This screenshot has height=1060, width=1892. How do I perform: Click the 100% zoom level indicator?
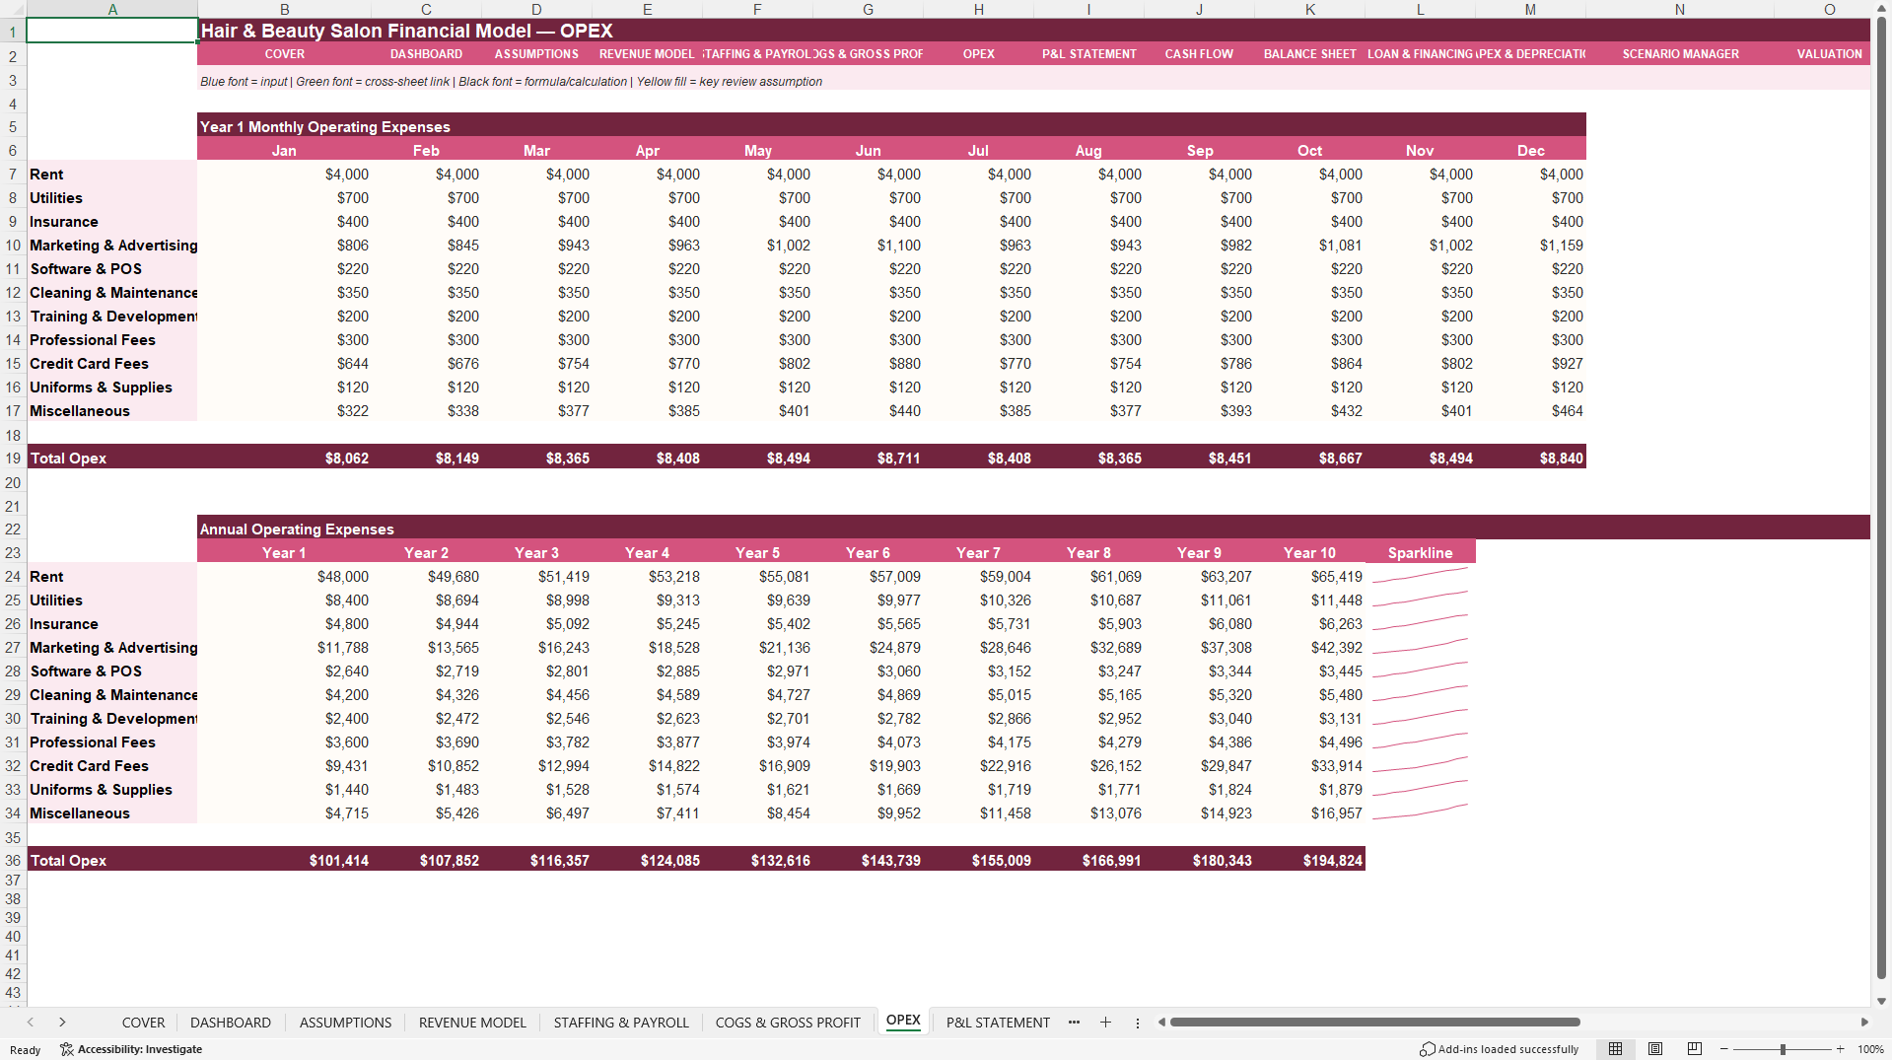pyautogui.click(x=1870, y=1049)
